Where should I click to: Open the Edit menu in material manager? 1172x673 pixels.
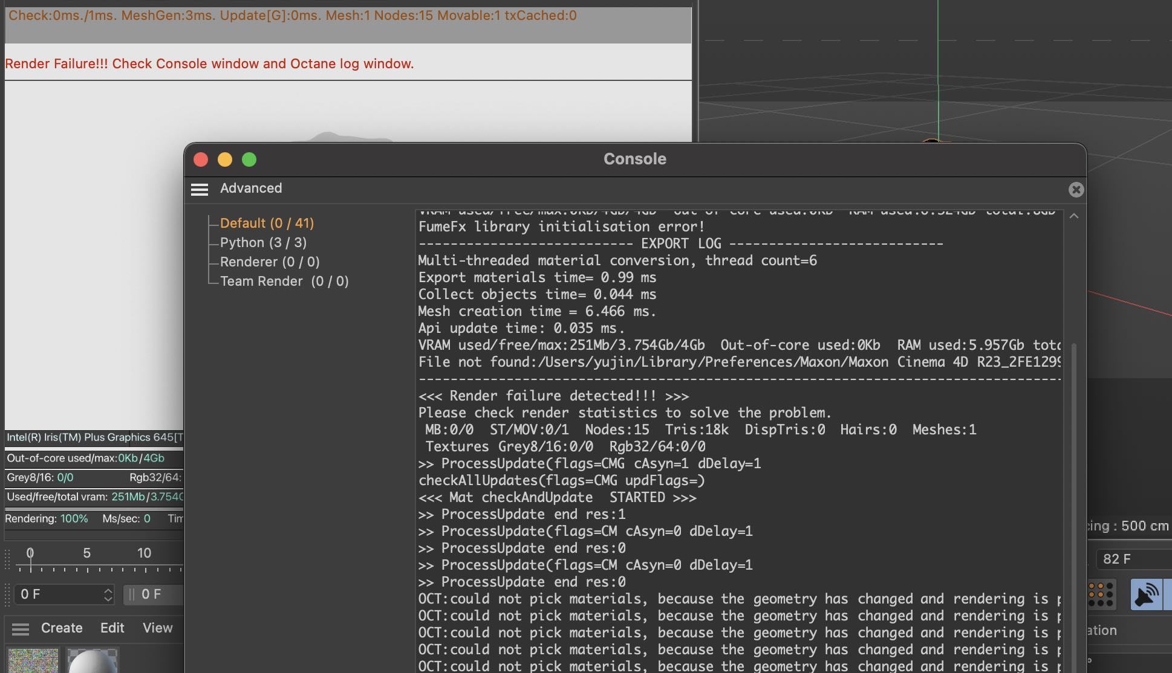(x=112, y=628)
